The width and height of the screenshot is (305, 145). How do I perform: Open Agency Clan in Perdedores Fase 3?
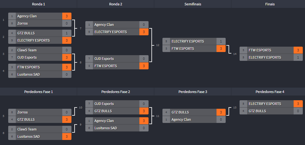pos(181,119)
